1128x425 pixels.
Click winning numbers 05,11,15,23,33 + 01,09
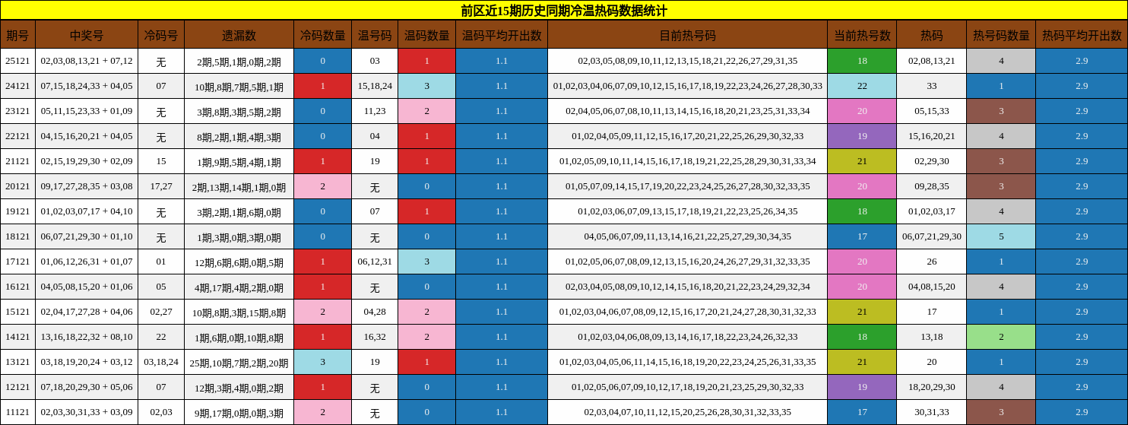(87, 111)
